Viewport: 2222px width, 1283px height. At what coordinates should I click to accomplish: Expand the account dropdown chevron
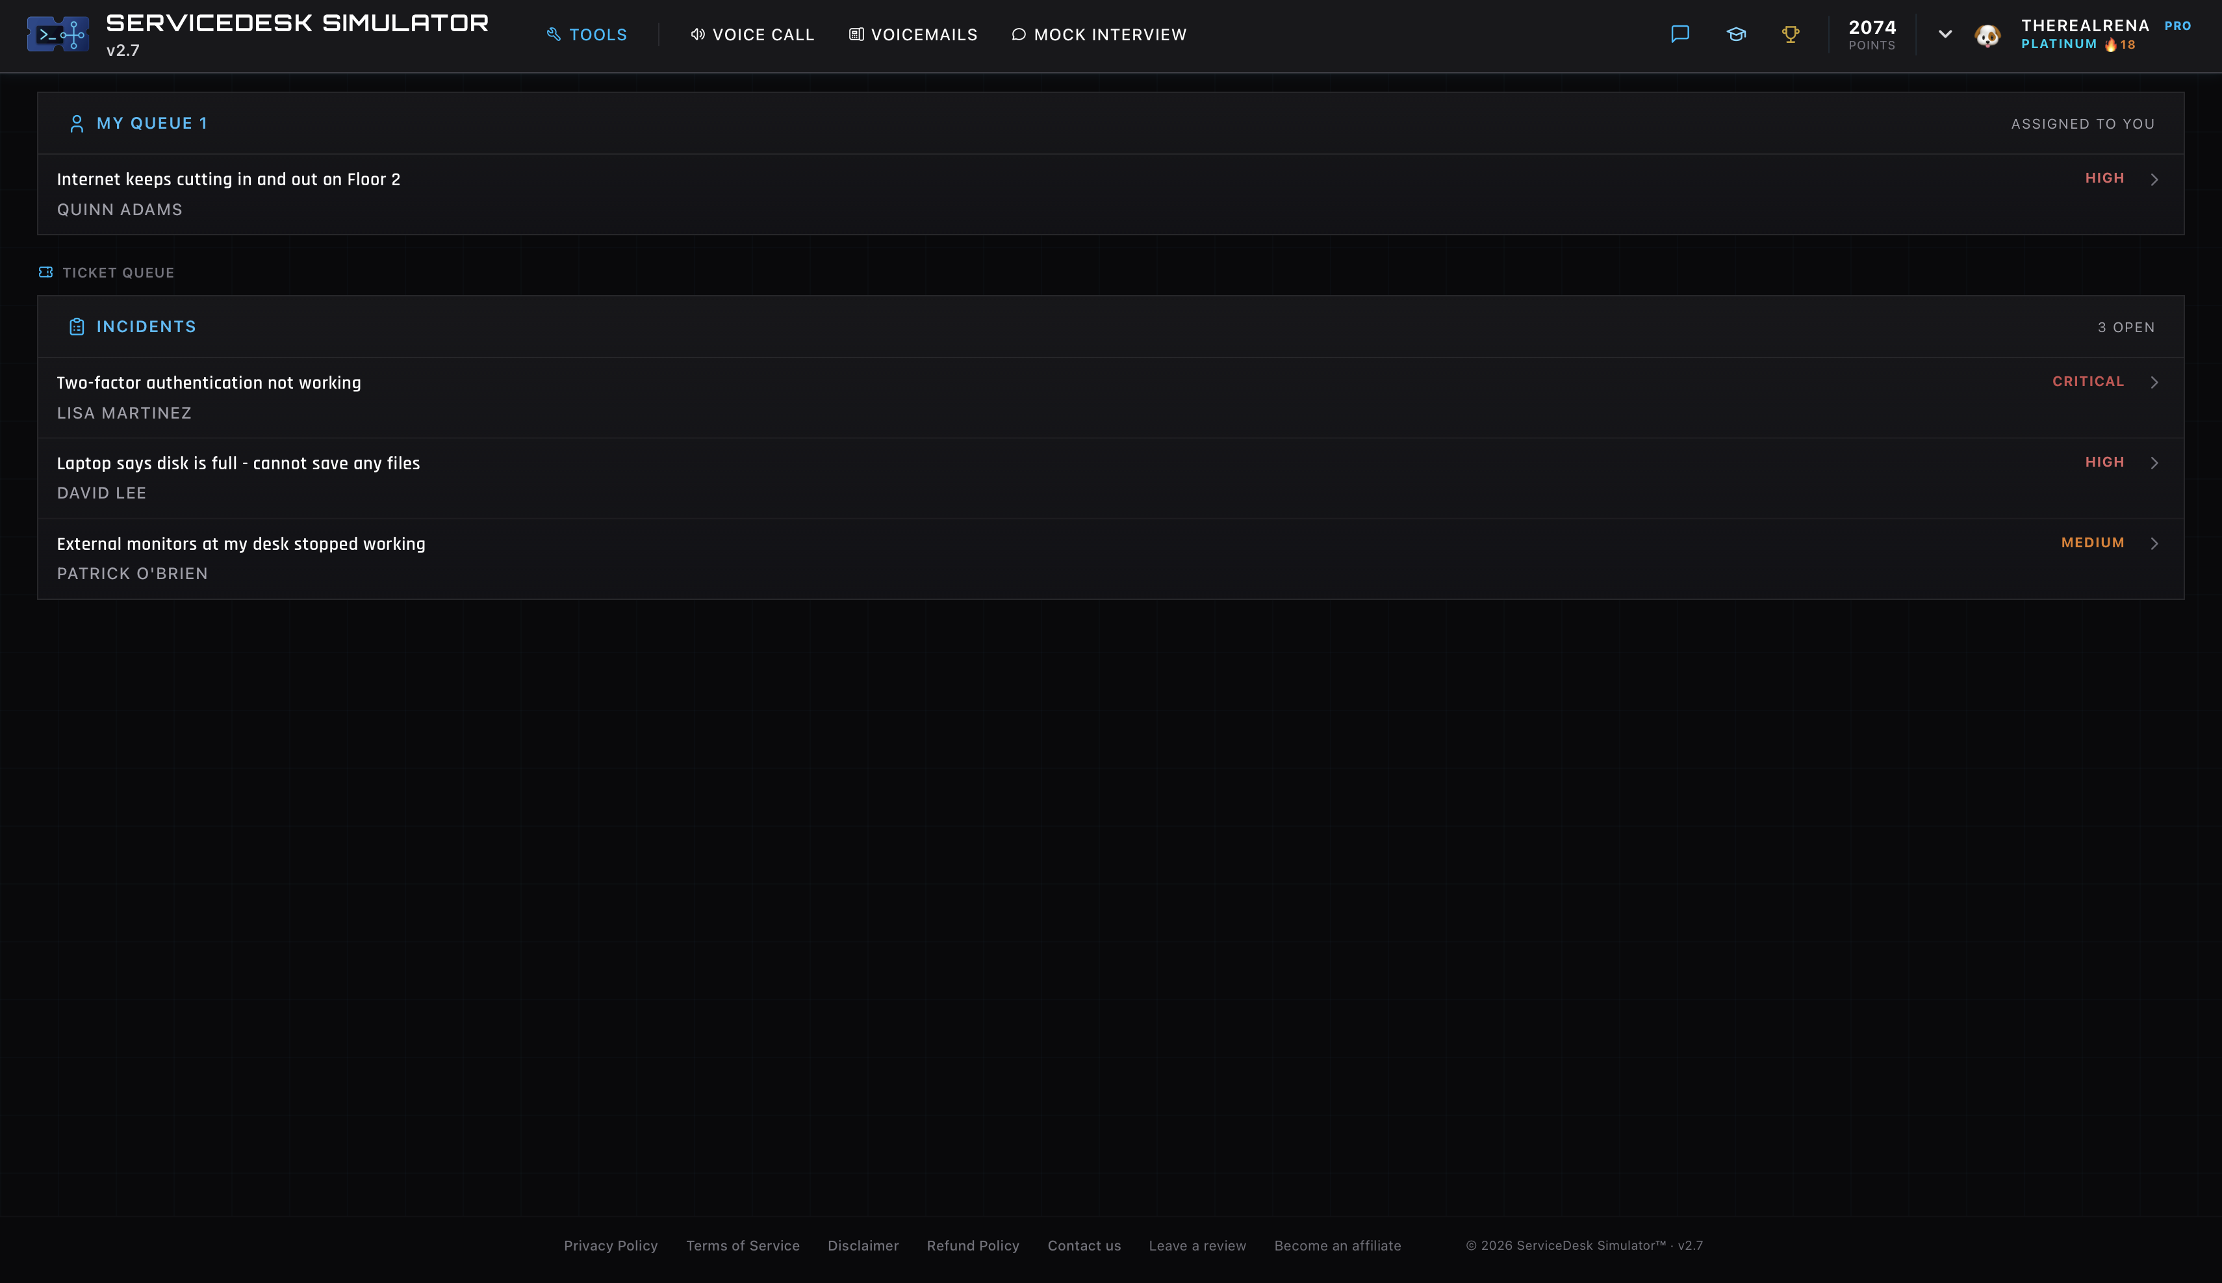(x=1945, y=34)
